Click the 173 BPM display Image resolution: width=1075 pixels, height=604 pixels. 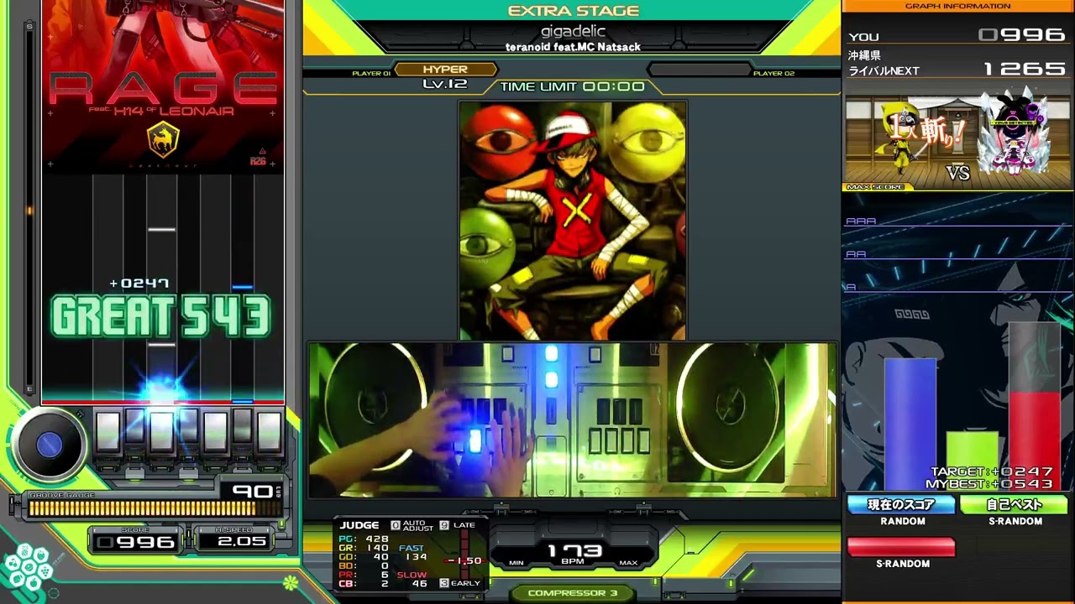[575, 550]
